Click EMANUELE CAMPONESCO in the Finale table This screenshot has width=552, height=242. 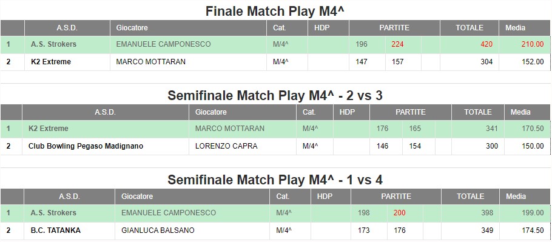pos(163,44)
